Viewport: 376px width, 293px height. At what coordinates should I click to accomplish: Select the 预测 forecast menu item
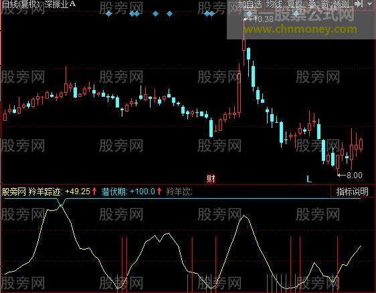(341, 4)
